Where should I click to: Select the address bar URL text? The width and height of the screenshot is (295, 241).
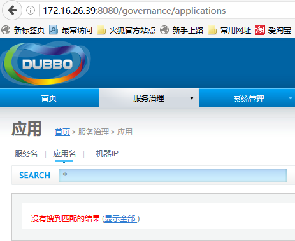pyautogui.click(x=134, y=11)
